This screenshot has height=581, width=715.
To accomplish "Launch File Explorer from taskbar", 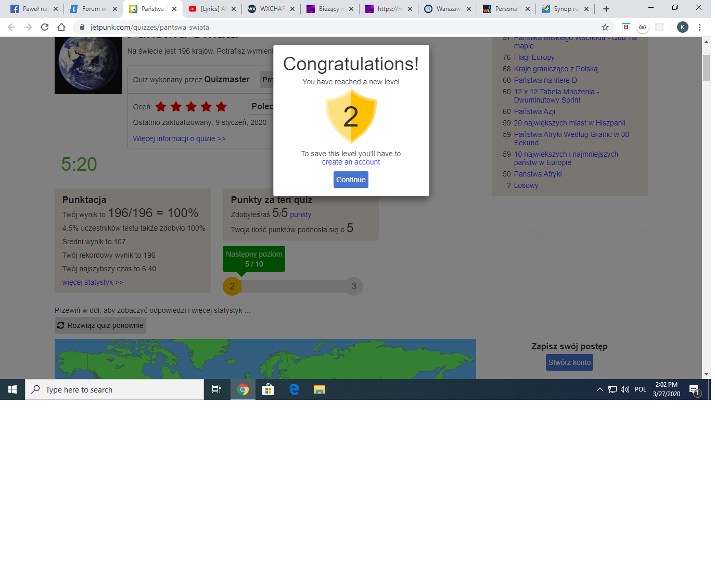I will point(319,389).
